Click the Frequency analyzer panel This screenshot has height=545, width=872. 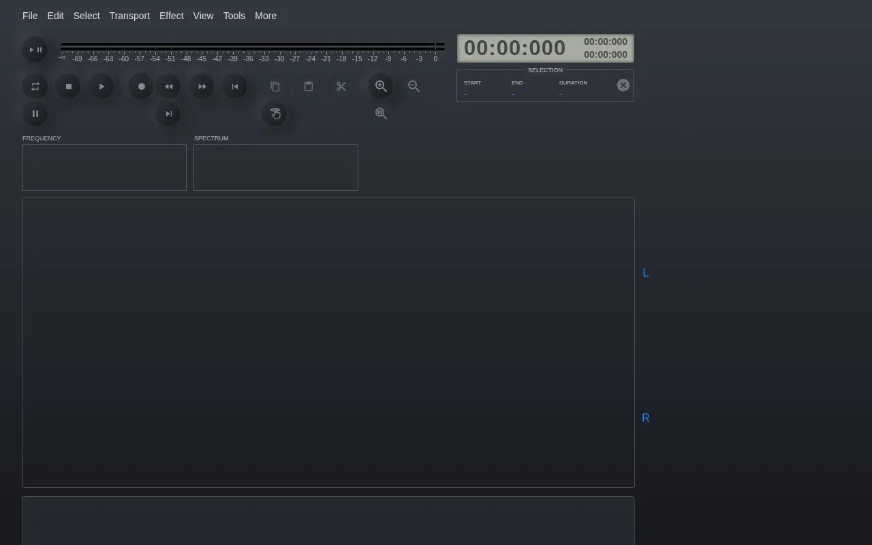tap(104, 168)
